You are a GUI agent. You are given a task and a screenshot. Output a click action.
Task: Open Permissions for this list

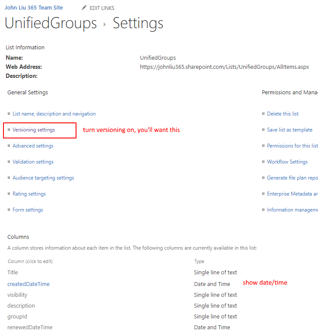click(292, 146)
